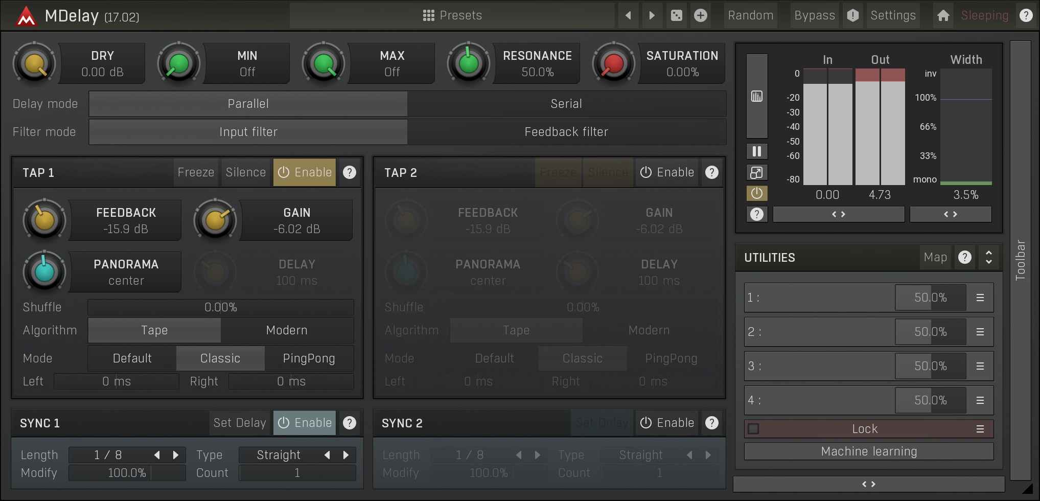Image resolution: width=1040 pixels, height=501 pixels.
Task: Click the add preset plus icon
Action: (701, 15)
